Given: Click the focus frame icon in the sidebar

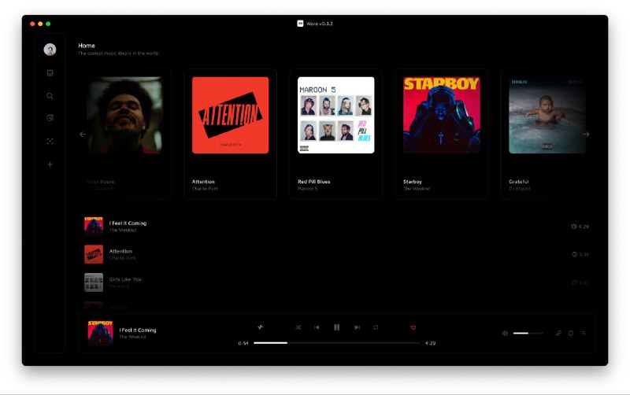Looking at the screenshot, I should click(50, 142).
